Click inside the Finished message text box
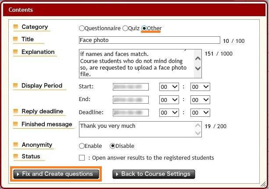 pyautogui.click(x=136, y=129)
